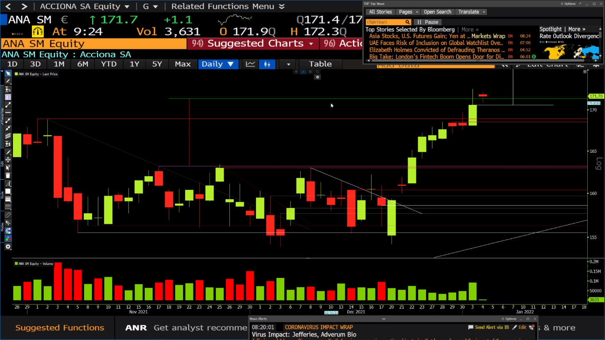Open Big Take London's Fintech Boom story
The image size is (605, 340).
(x=437, y=57)
